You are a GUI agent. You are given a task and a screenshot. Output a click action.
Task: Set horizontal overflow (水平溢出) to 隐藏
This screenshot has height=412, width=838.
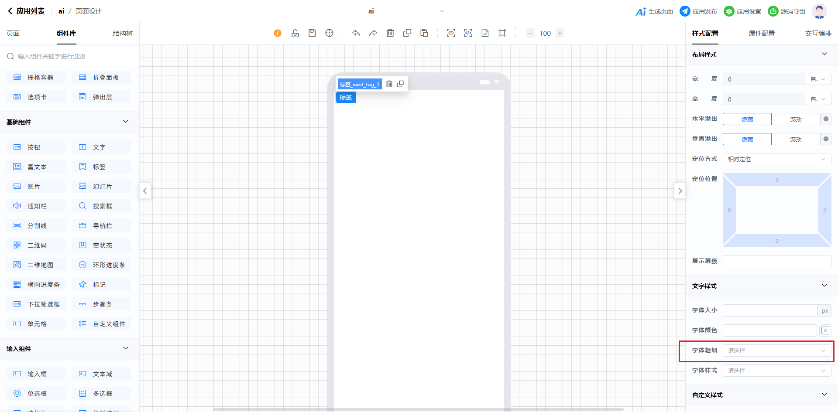pyautogui.click(x=747, y=119)
